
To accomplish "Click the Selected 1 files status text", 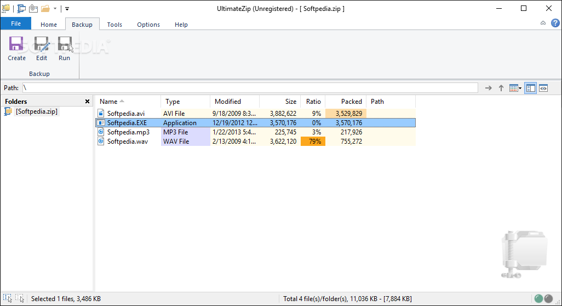I will [66, 298].
